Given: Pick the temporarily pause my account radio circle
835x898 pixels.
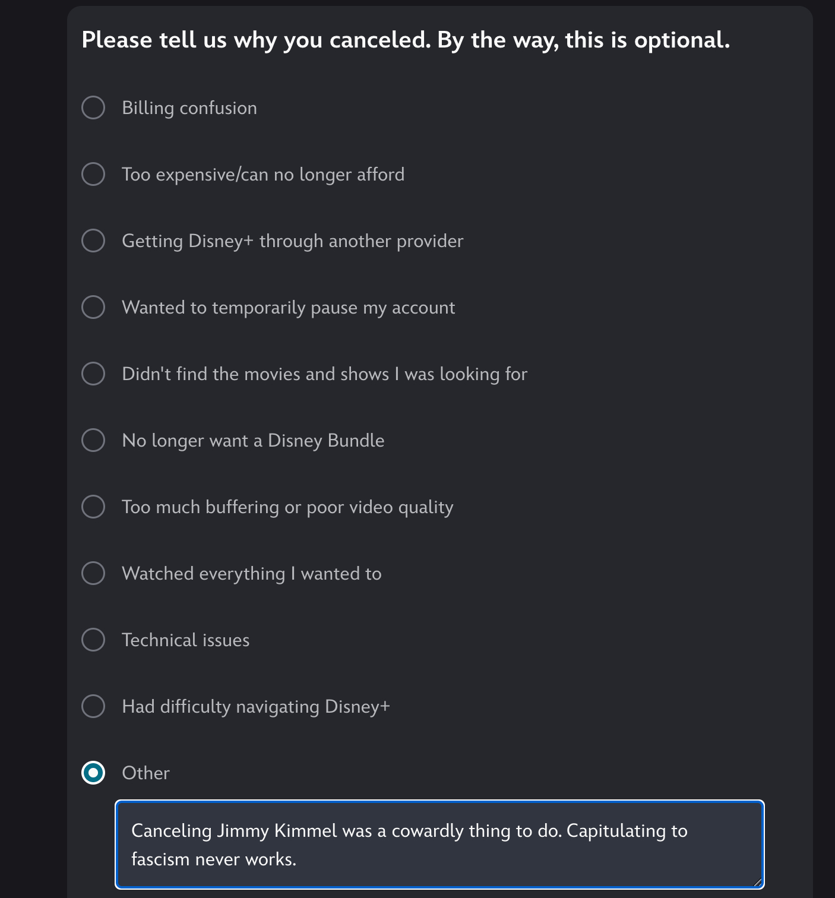Looking at the screenshot, I should click(93, 307).
